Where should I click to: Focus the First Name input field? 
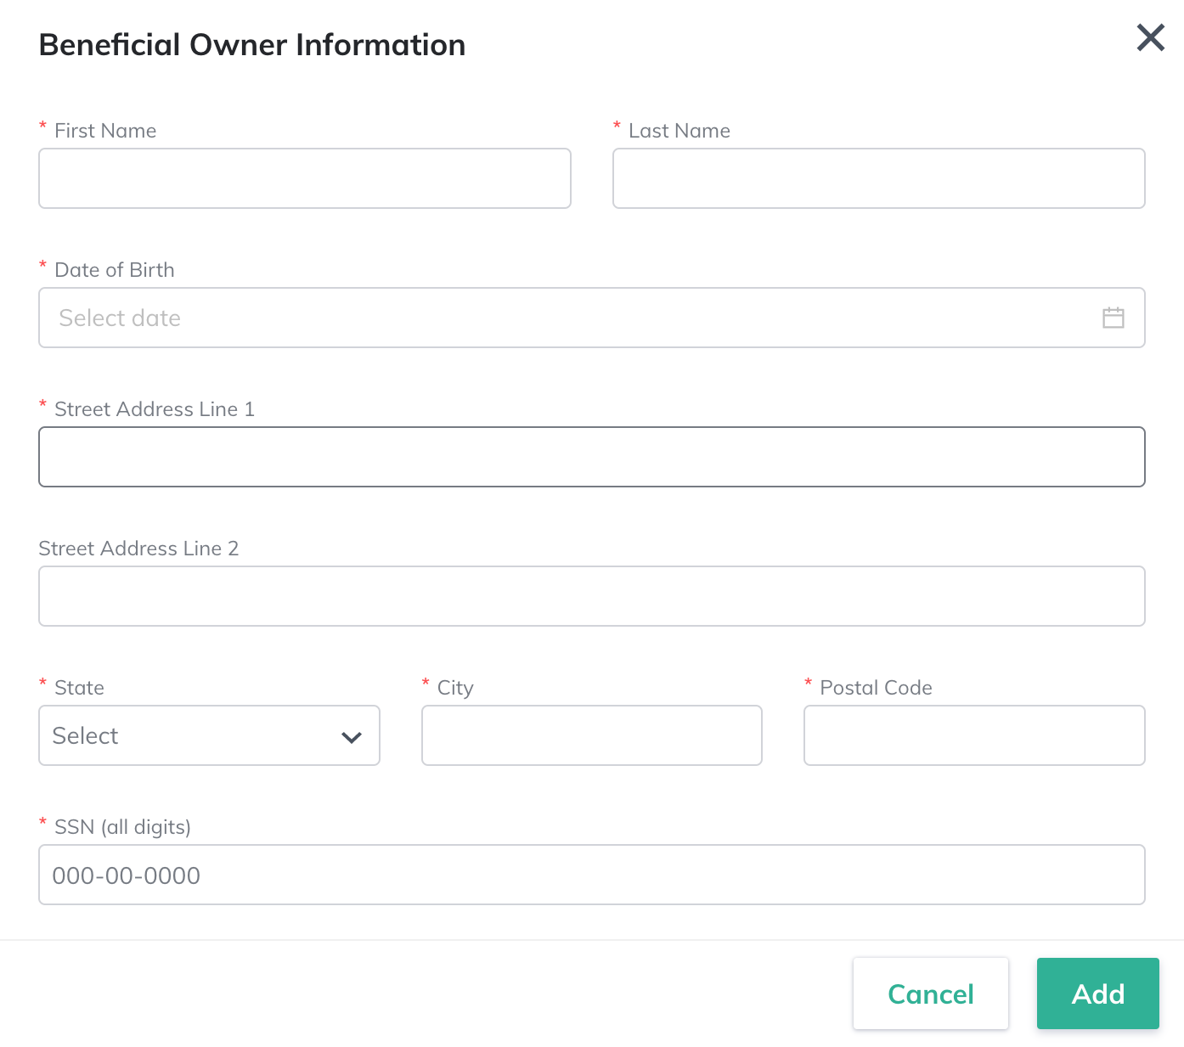click(x=305, y=178)
